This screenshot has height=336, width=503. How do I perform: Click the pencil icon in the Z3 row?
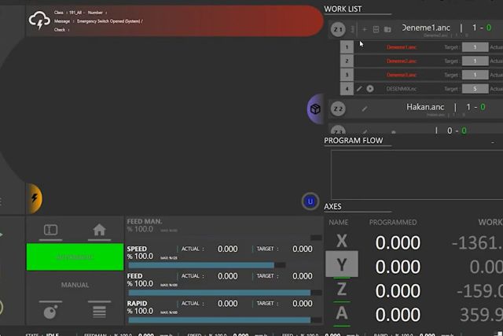click(x=365, y=131)
